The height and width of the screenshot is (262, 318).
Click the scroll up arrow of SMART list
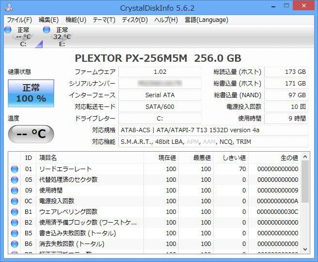(305, 157)
